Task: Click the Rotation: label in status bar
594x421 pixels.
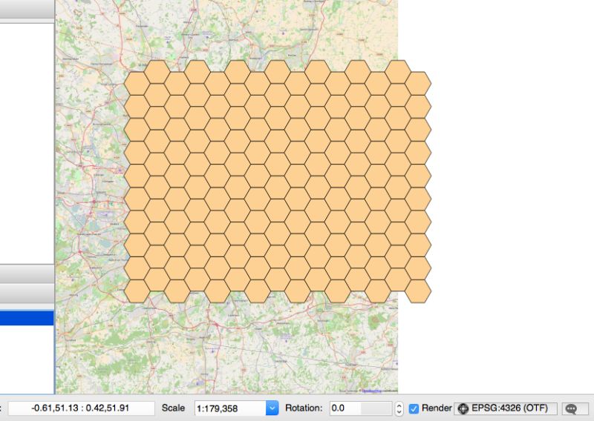Action: [x=304, y=408]
